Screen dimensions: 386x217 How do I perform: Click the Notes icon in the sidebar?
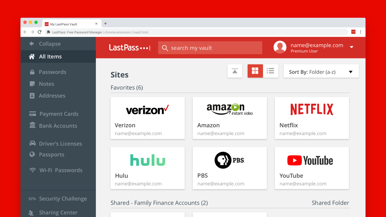coord(32,84)
